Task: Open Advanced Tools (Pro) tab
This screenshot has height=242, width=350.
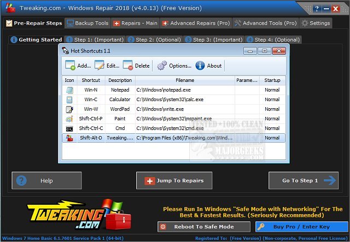Action: tap(266, 23)
